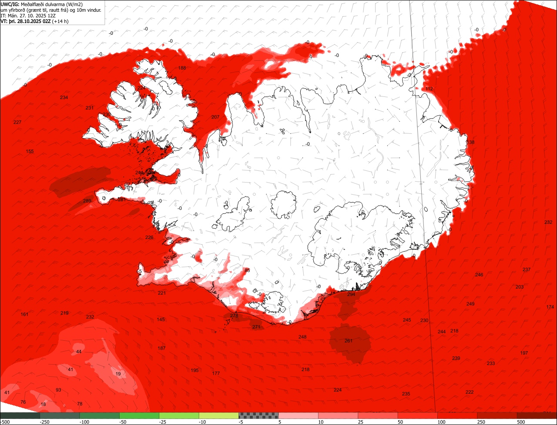Click the map value 145
Screen dimensions: 557x425
pyautogui.click(x=161, y=319)
